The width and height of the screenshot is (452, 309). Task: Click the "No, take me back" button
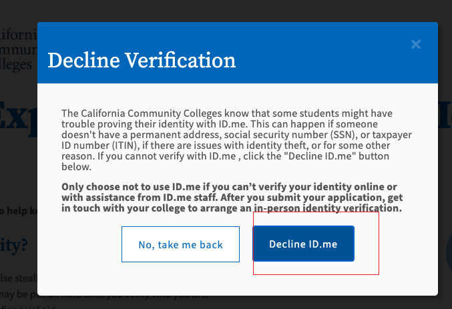[x=180, y=244]
